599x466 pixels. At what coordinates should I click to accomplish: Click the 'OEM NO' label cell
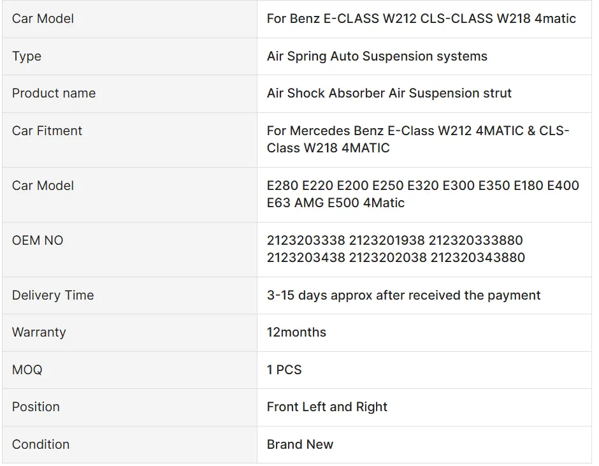tap(38, 240)
